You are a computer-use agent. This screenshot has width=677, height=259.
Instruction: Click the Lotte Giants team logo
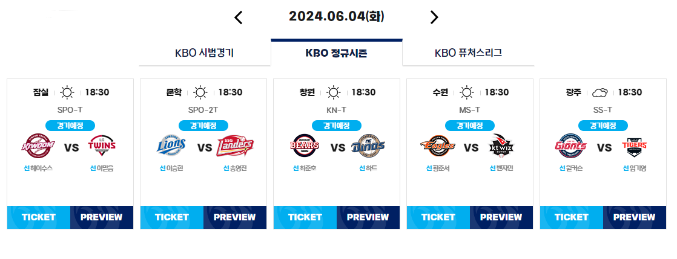tap(571, 146)
